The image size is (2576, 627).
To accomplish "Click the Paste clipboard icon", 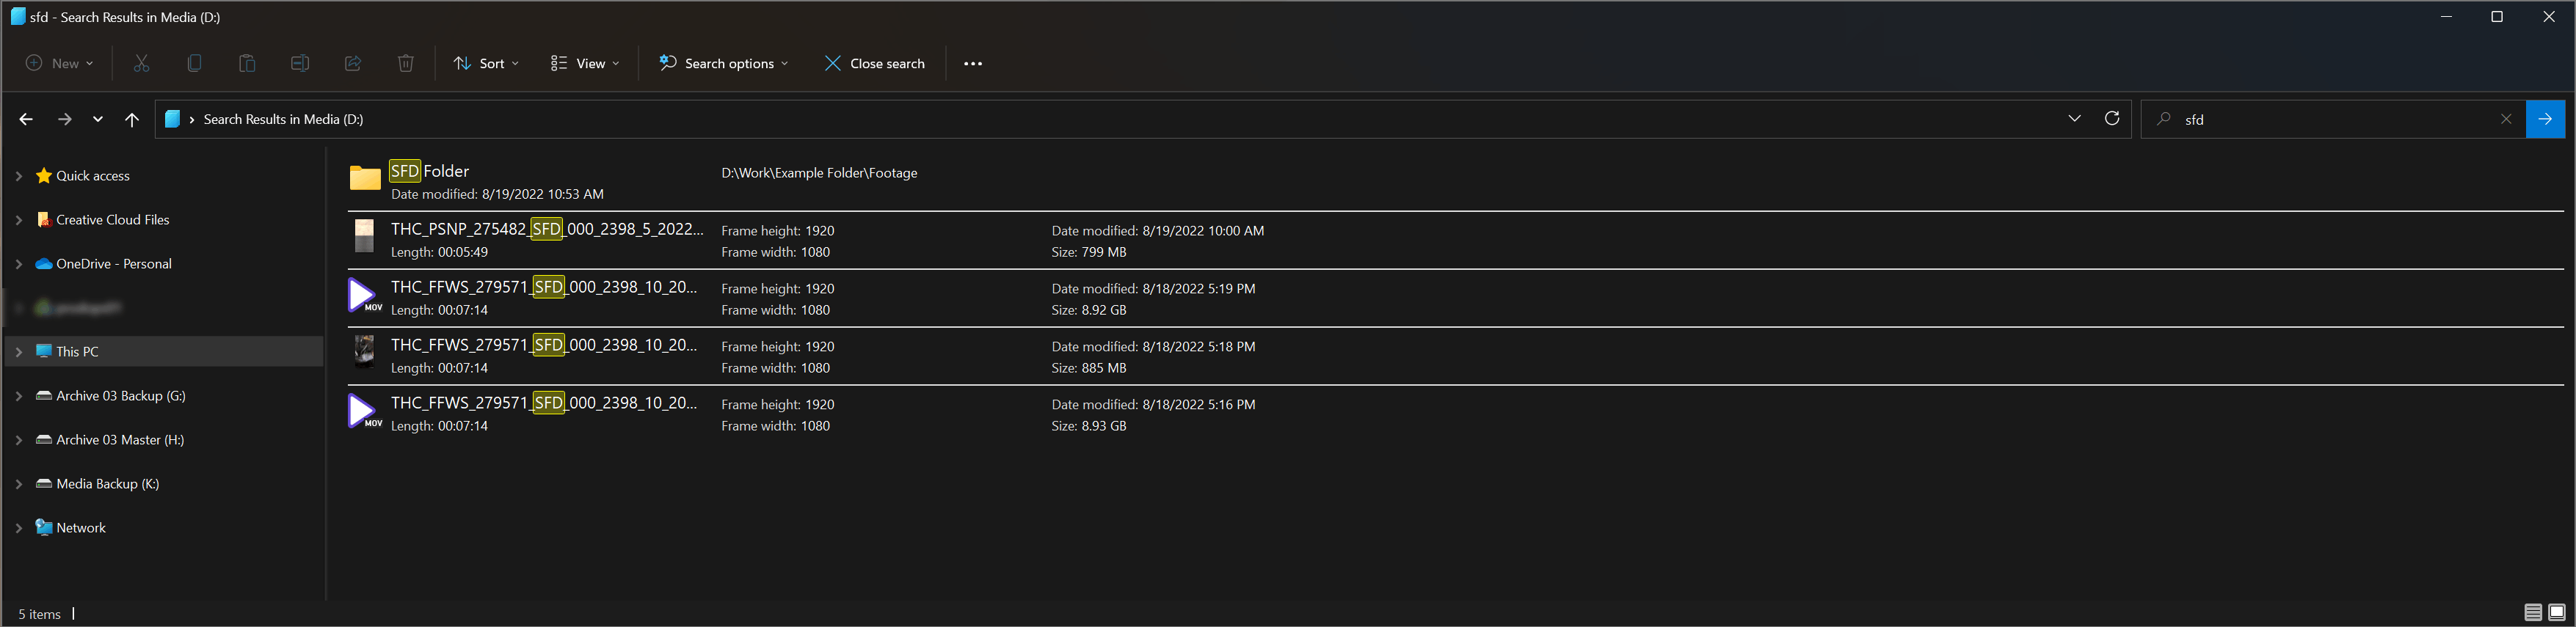I will (x=247, y=63).
